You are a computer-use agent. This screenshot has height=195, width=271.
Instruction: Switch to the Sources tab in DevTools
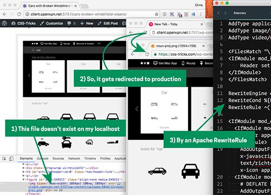(x=58, y=159)
